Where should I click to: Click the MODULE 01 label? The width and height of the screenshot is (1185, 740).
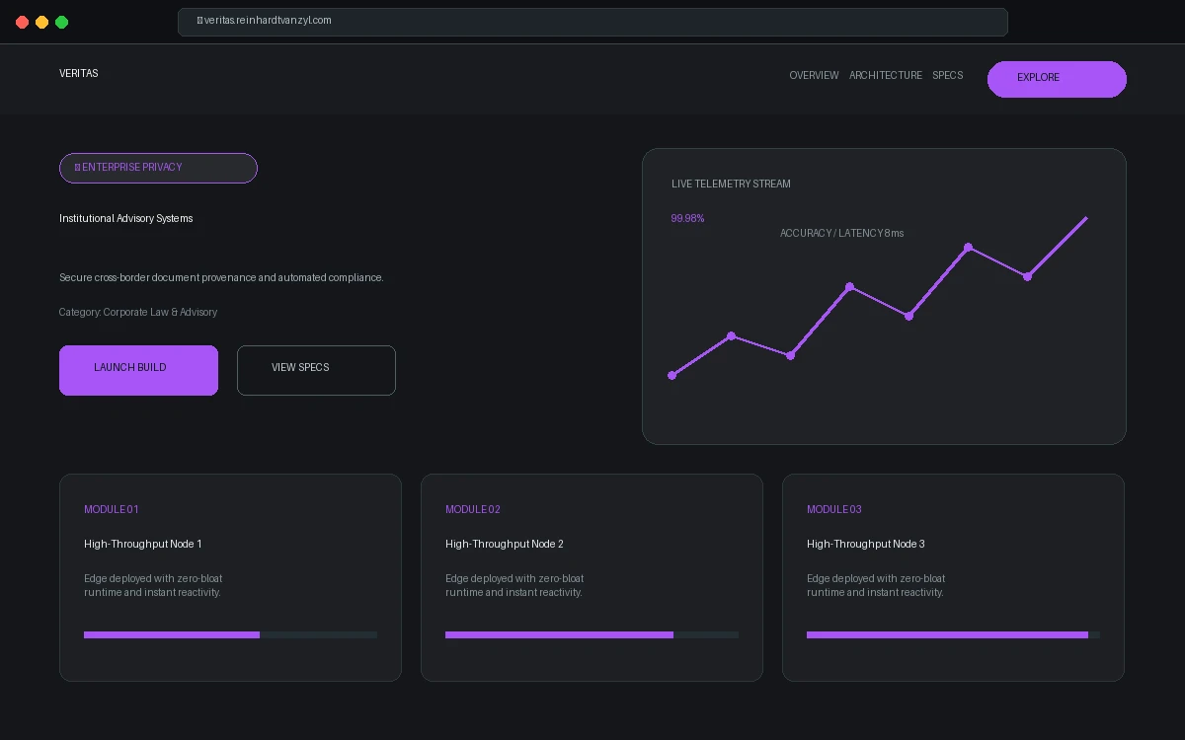pos(112,510)
